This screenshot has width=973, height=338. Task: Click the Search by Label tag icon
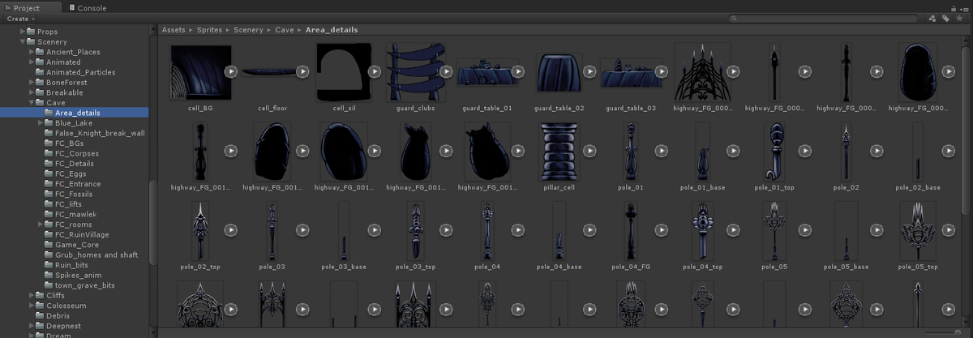click(945, 18)
